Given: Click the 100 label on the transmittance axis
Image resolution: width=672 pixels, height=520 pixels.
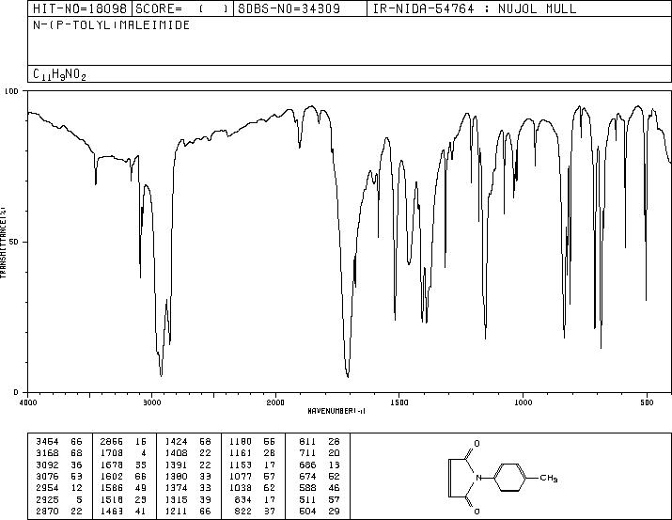Looking at the screenshot, I should (11, 91).
